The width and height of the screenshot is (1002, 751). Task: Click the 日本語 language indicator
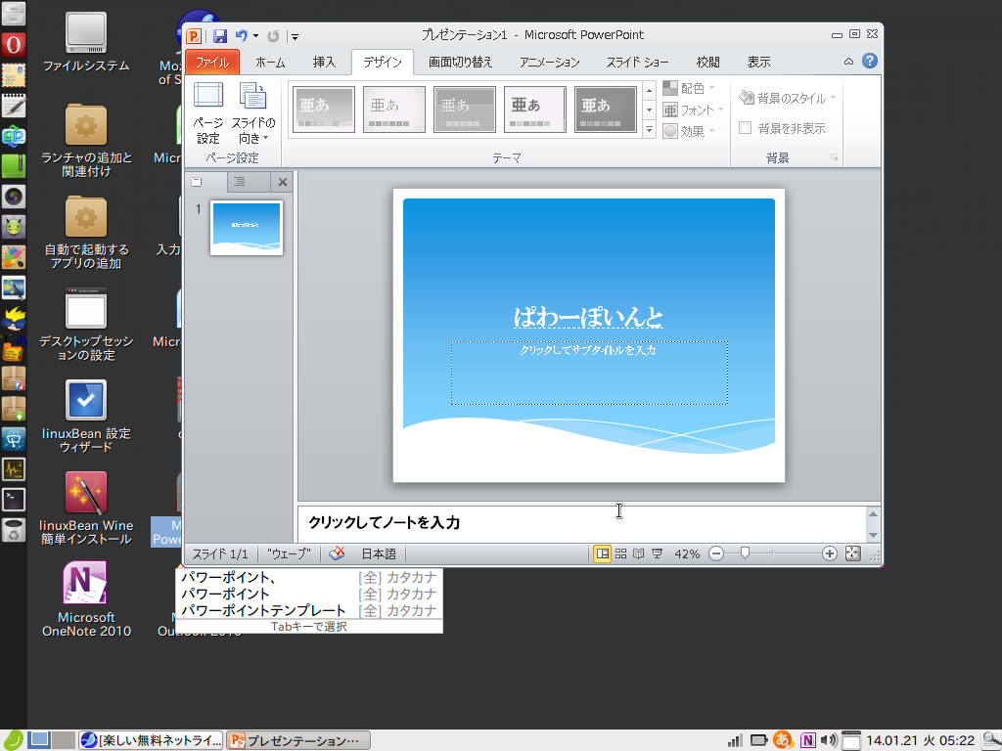click(379, 553)
